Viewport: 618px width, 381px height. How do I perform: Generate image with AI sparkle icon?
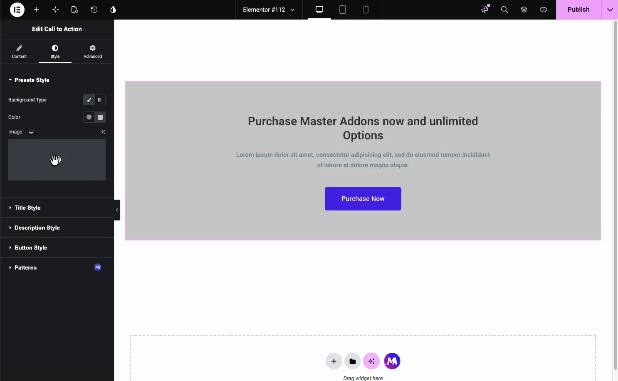pos(103,132)
